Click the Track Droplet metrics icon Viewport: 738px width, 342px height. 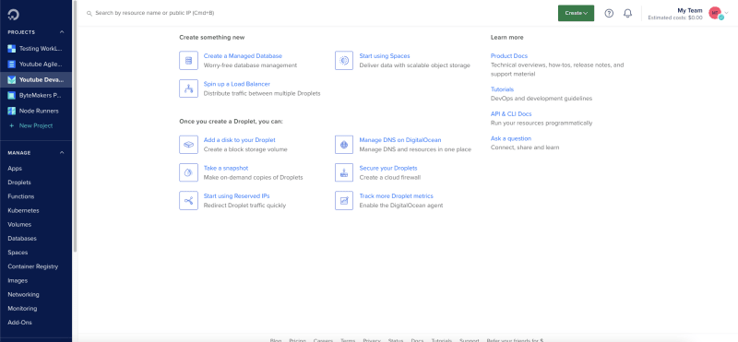[x=344, y=201]
